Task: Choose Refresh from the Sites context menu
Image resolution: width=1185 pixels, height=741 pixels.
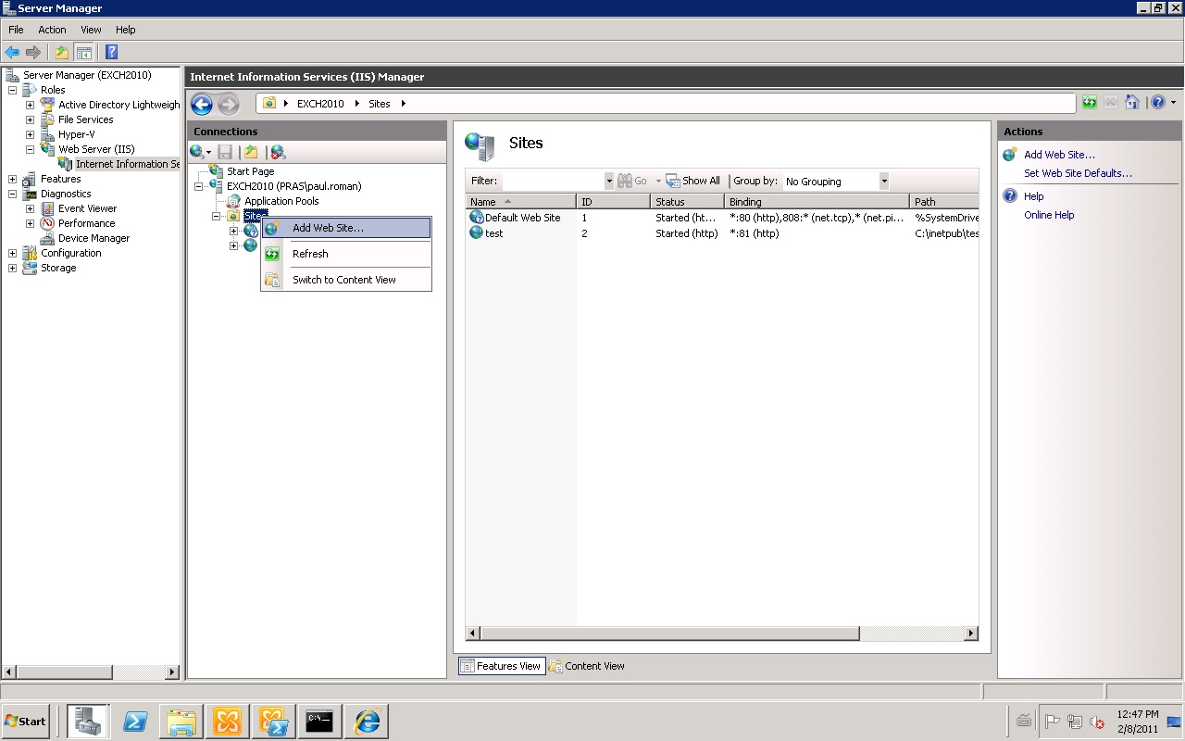Action: [x=310, y=254]
